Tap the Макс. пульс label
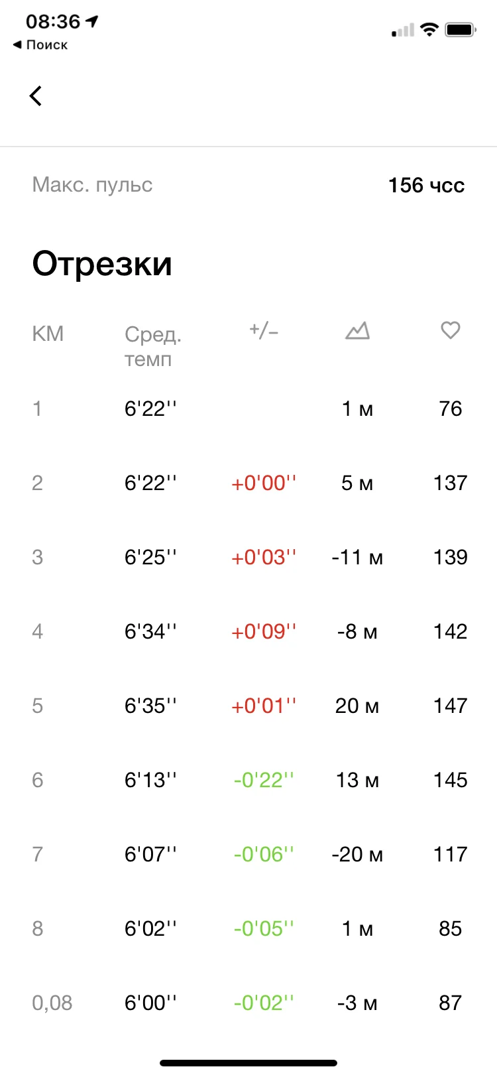This screenshot has width=497, height=1077. pos(92,184)
